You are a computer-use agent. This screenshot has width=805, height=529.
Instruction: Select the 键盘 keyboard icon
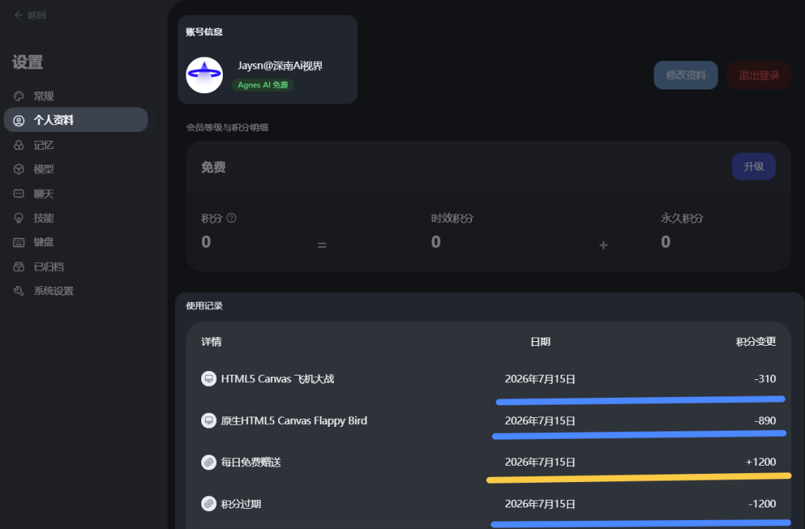tap(19, 242)
